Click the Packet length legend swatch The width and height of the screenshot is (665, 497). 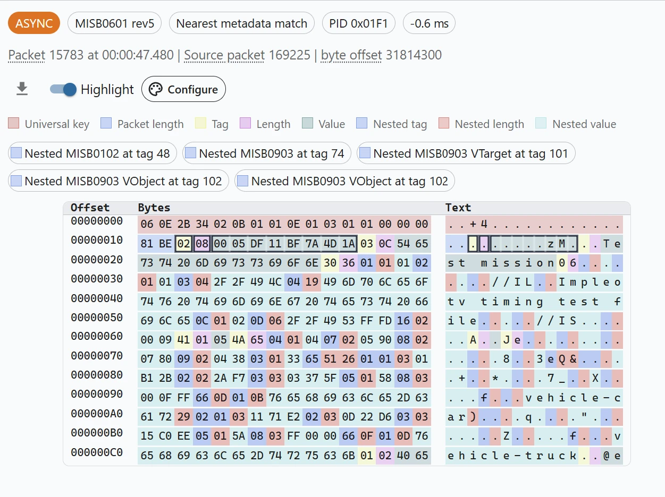click(x=106, y=124)
